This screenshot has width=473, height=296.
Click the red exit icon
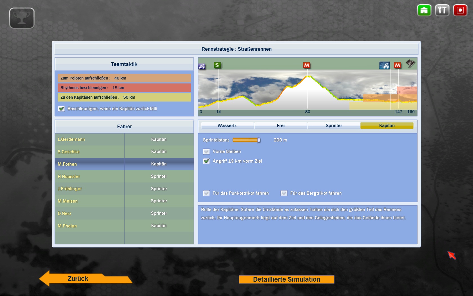click(460, 10)
